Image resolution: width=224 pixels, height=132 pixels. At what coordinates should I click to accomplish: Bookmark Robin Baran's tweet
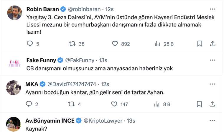click(x=200, y=44)
